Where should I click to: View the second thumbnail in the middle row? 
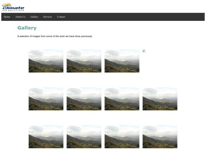(x=84, y=99)
